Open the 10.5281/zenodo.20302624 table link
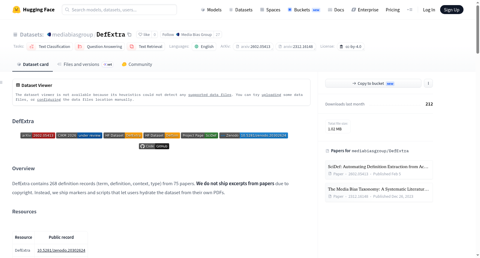Screen dimensions: 480x258 (x=61, y=250)
